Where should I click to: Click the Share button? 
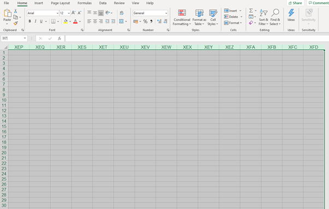pos(295,3)
